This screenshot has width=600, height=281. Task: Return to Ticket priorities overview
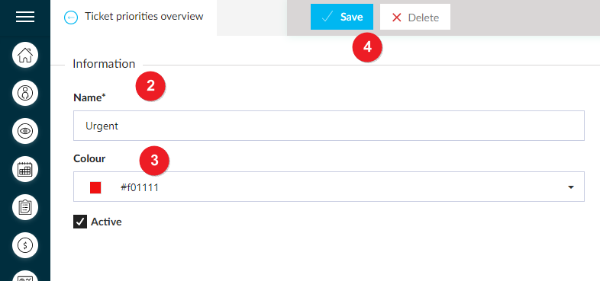click(144, 17)
